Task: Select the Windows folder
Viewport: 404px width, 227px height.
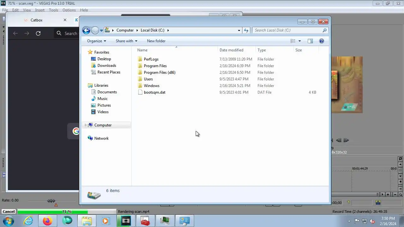Action: (x=151, y=86)
